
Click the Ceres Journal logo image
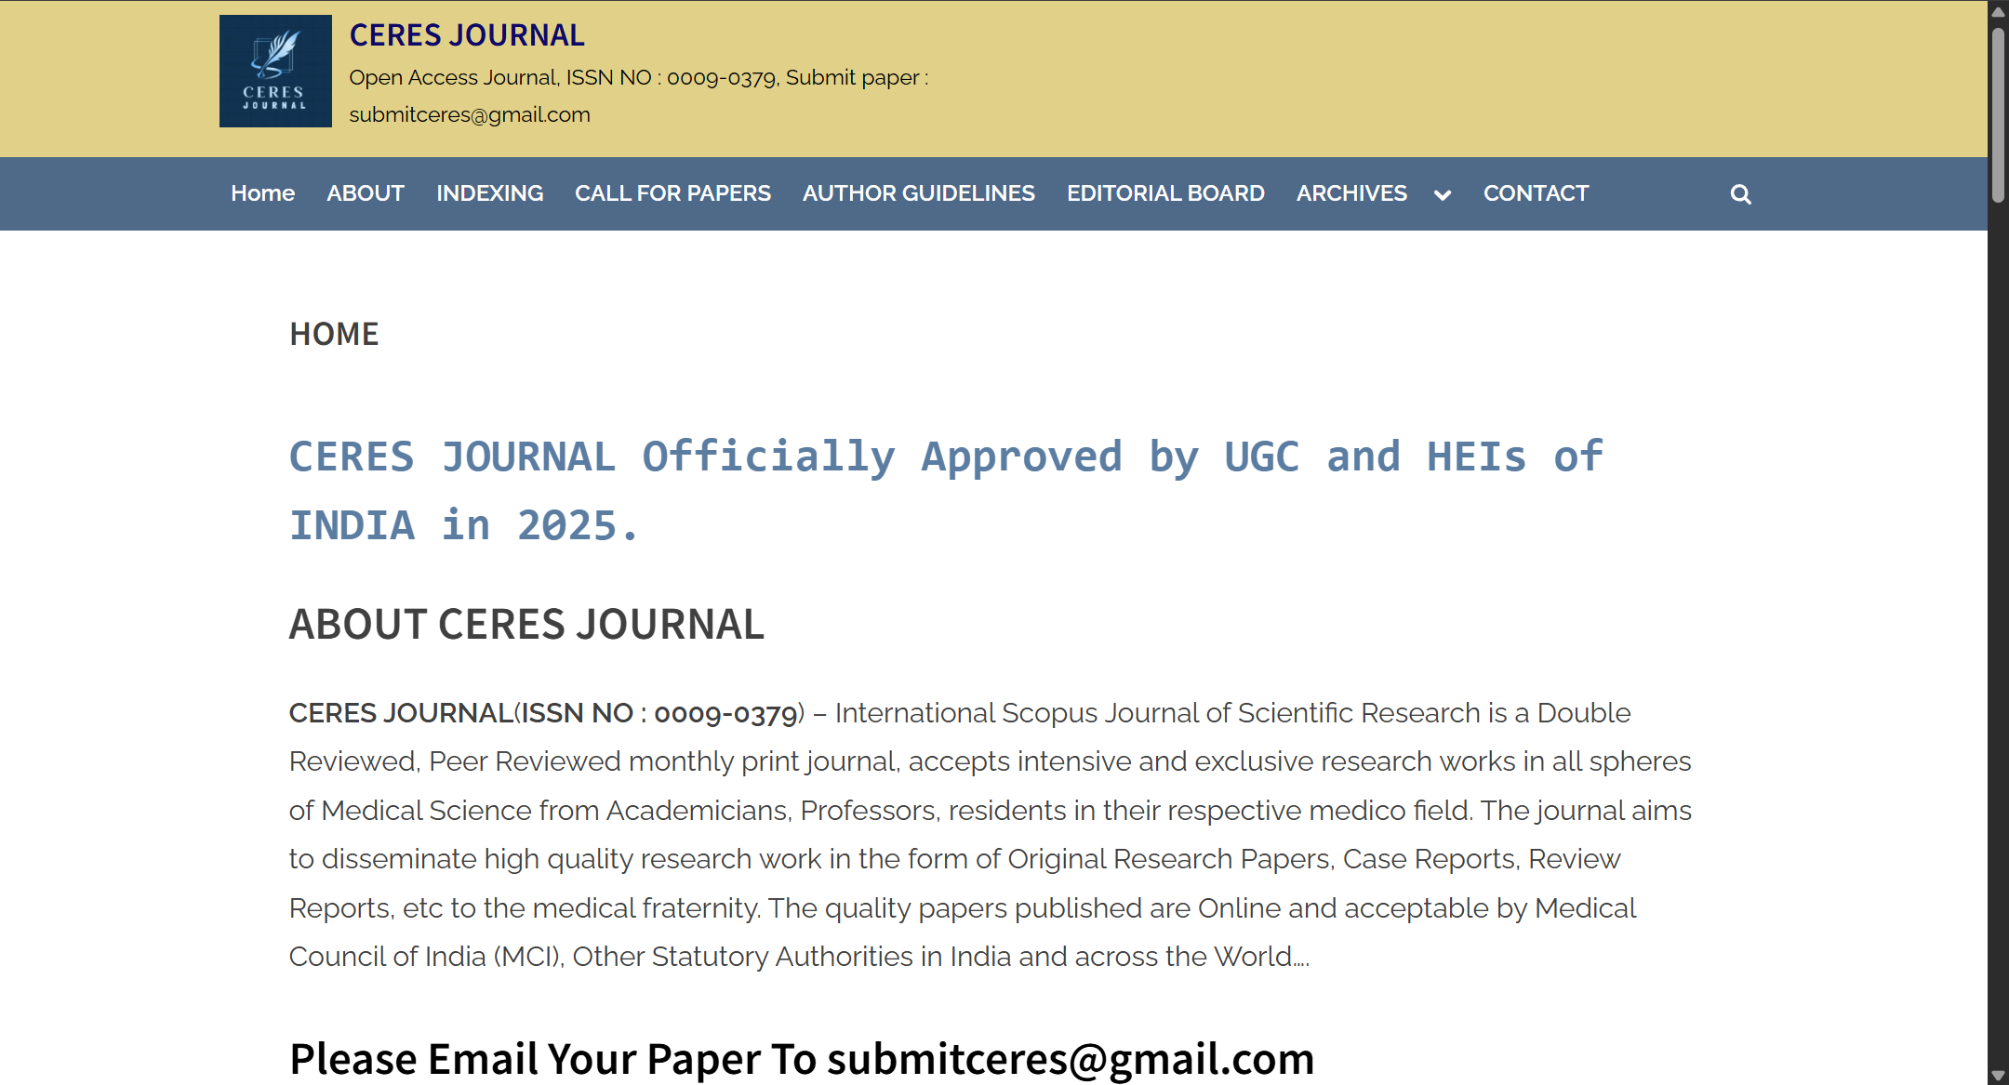(x=275, y=72)
